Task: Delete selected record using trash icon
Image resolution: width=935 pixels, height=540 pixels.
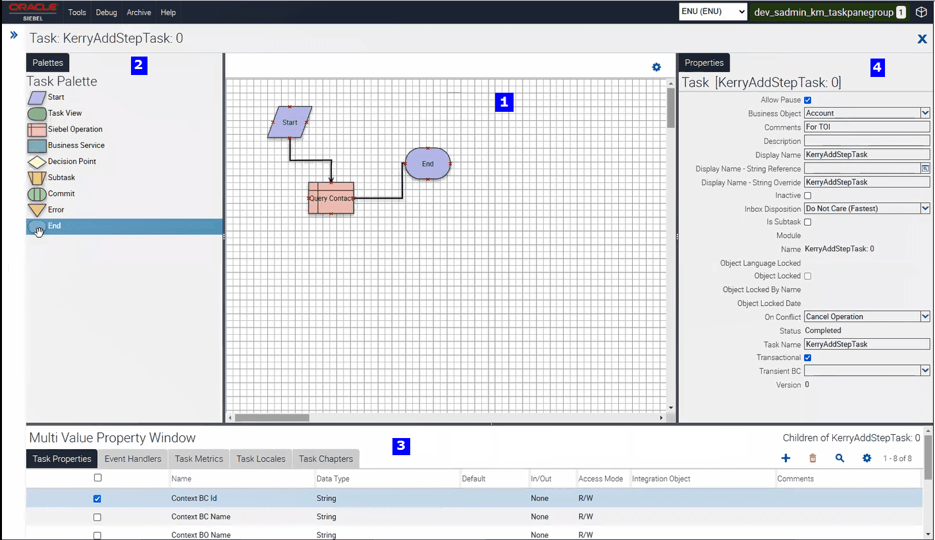Action: click(x=813, y=458)
